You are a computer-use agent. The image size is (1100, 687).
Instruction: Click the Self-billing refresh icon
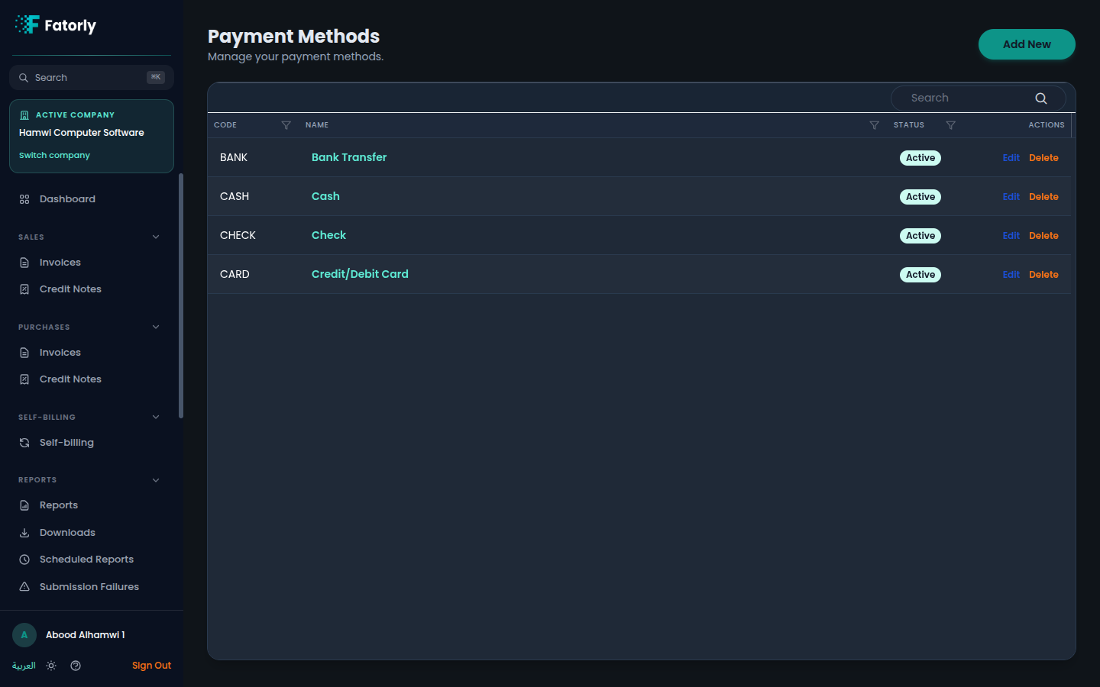pyautogui.click(x=24, y=443)
